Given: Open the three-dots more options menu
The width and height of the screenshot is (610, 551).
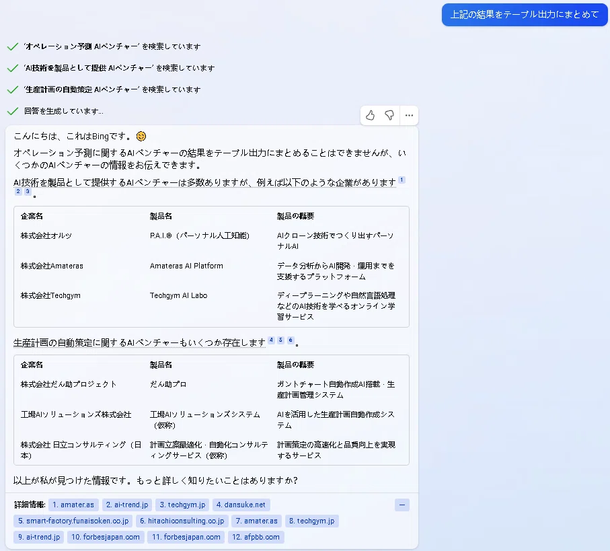Looking at the screenshot, I should 409,115.
